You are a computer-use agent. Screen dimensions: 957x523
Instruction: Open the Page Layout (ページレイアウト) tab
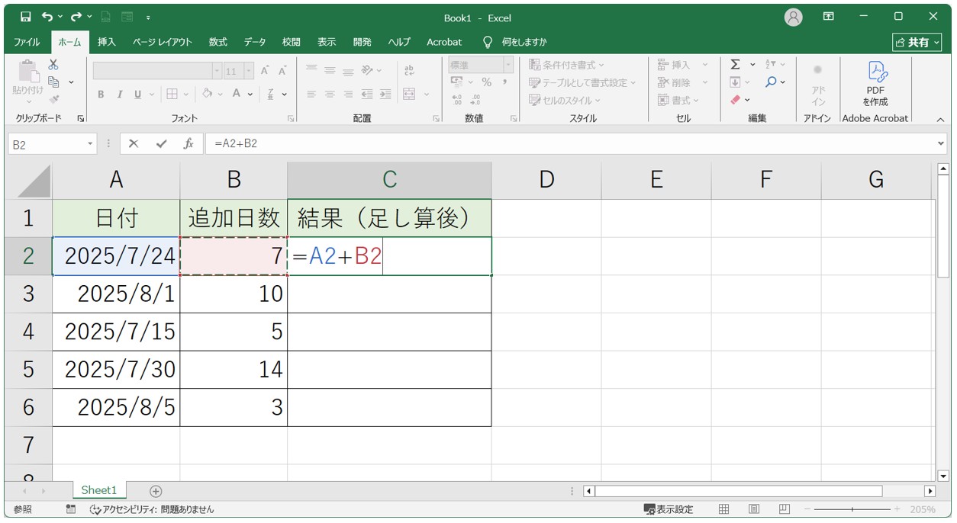[x=163, y=42]
